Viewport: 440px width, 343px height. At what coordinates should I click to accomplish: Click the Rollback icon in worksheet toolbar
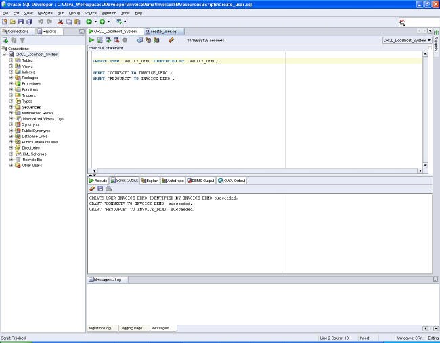point(116,40)
